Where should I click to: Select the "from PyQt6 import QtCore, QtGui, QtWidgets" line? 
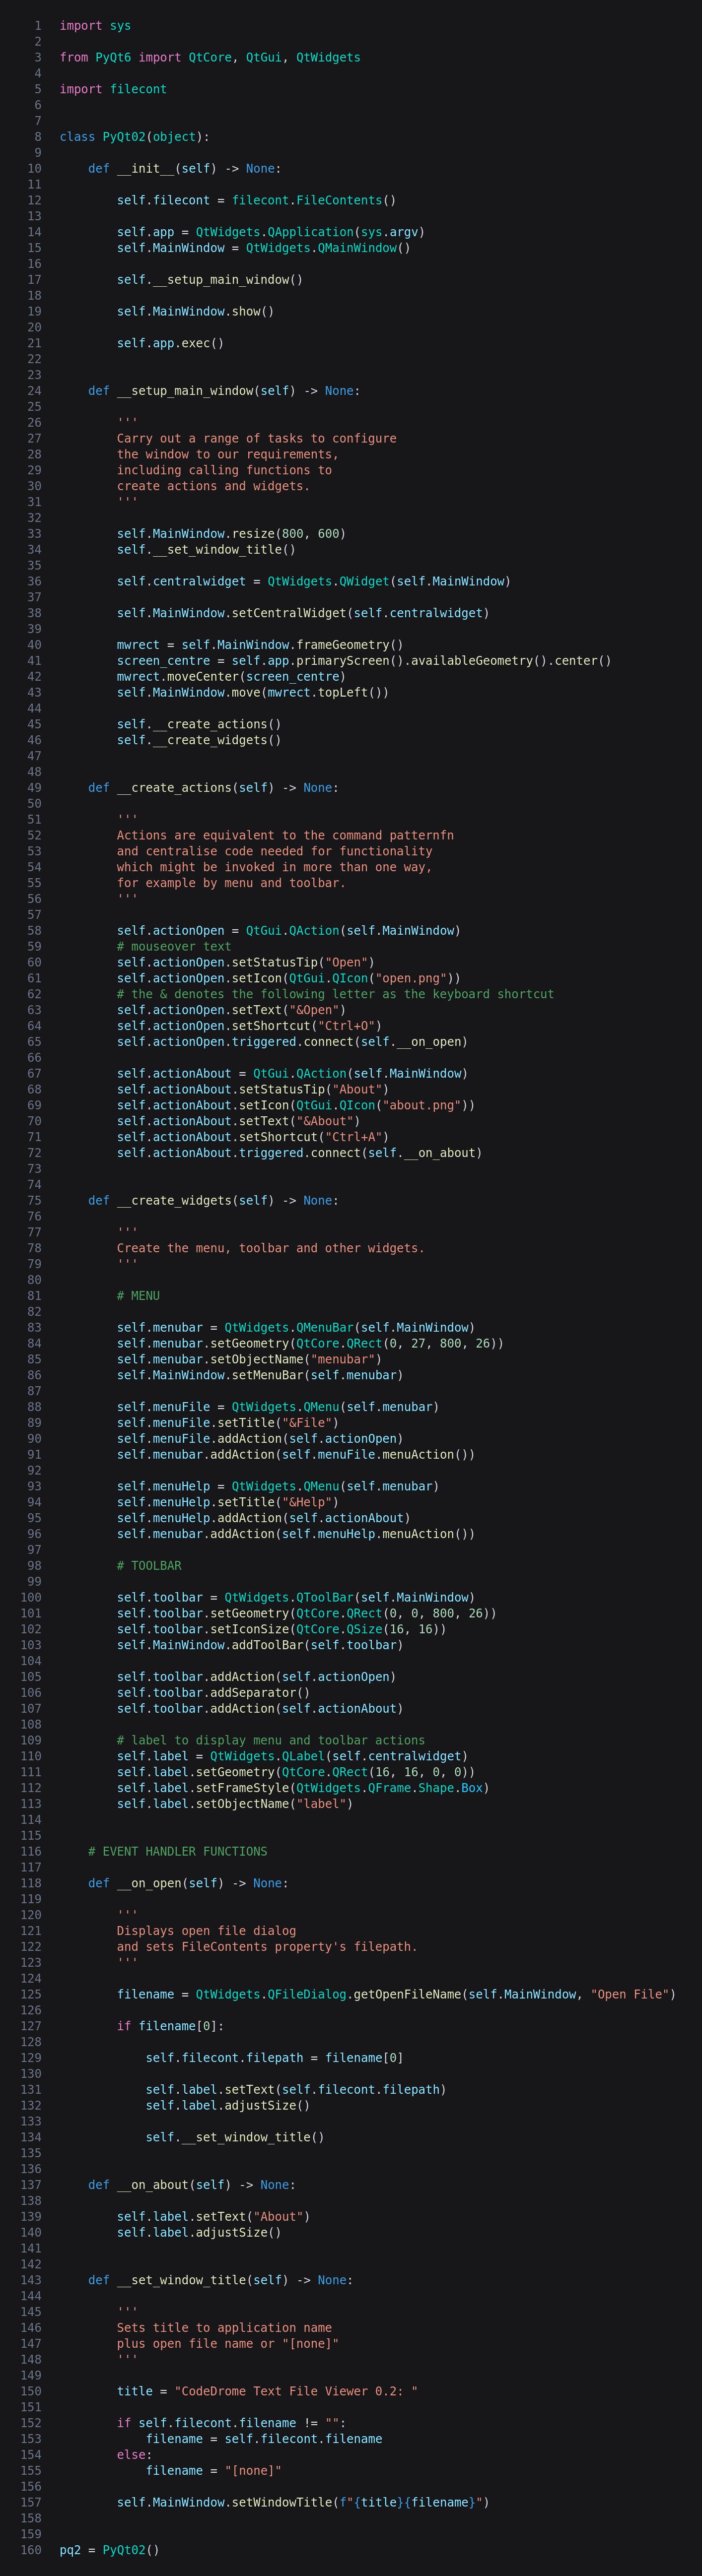pyautogui.click(x=210, y=58)
